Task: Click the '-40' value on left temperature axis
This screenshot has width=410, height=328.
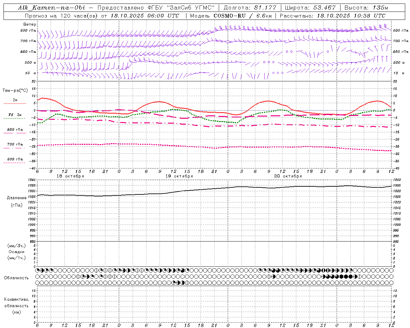Action: (x=33, y=168)
